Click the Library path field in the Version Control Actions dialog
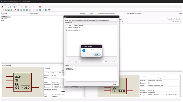183x102 pixels. point(93,20)
